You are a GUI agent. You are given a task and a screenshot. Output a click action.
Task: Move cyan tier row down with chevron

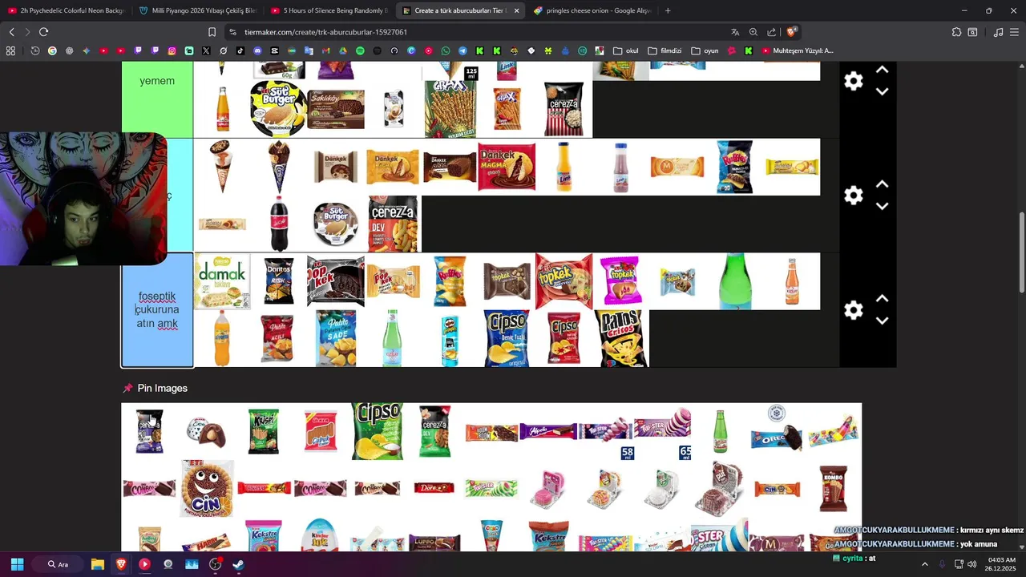[x=882, y=206]
